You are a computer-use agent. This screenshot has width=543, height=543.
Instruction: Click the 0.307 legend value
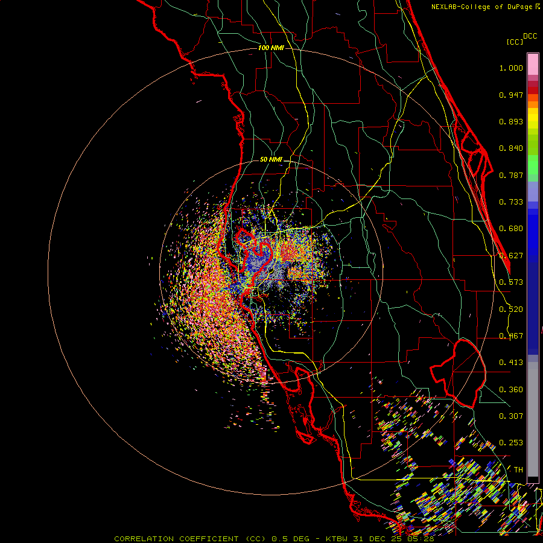tap(511, 416)
